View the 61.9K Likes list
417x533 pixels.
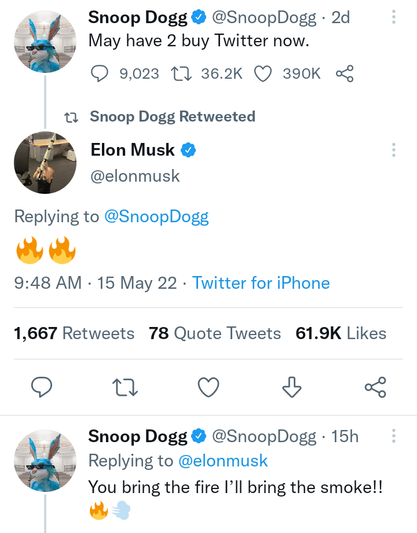pos(341,333)
